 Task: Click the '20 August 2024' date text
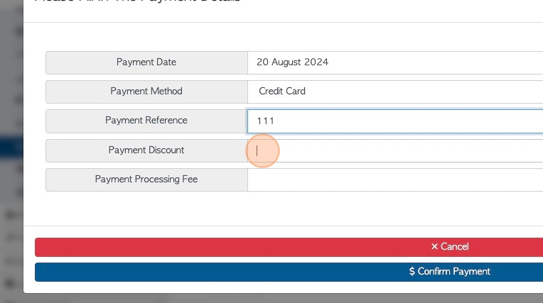point(292,62)
